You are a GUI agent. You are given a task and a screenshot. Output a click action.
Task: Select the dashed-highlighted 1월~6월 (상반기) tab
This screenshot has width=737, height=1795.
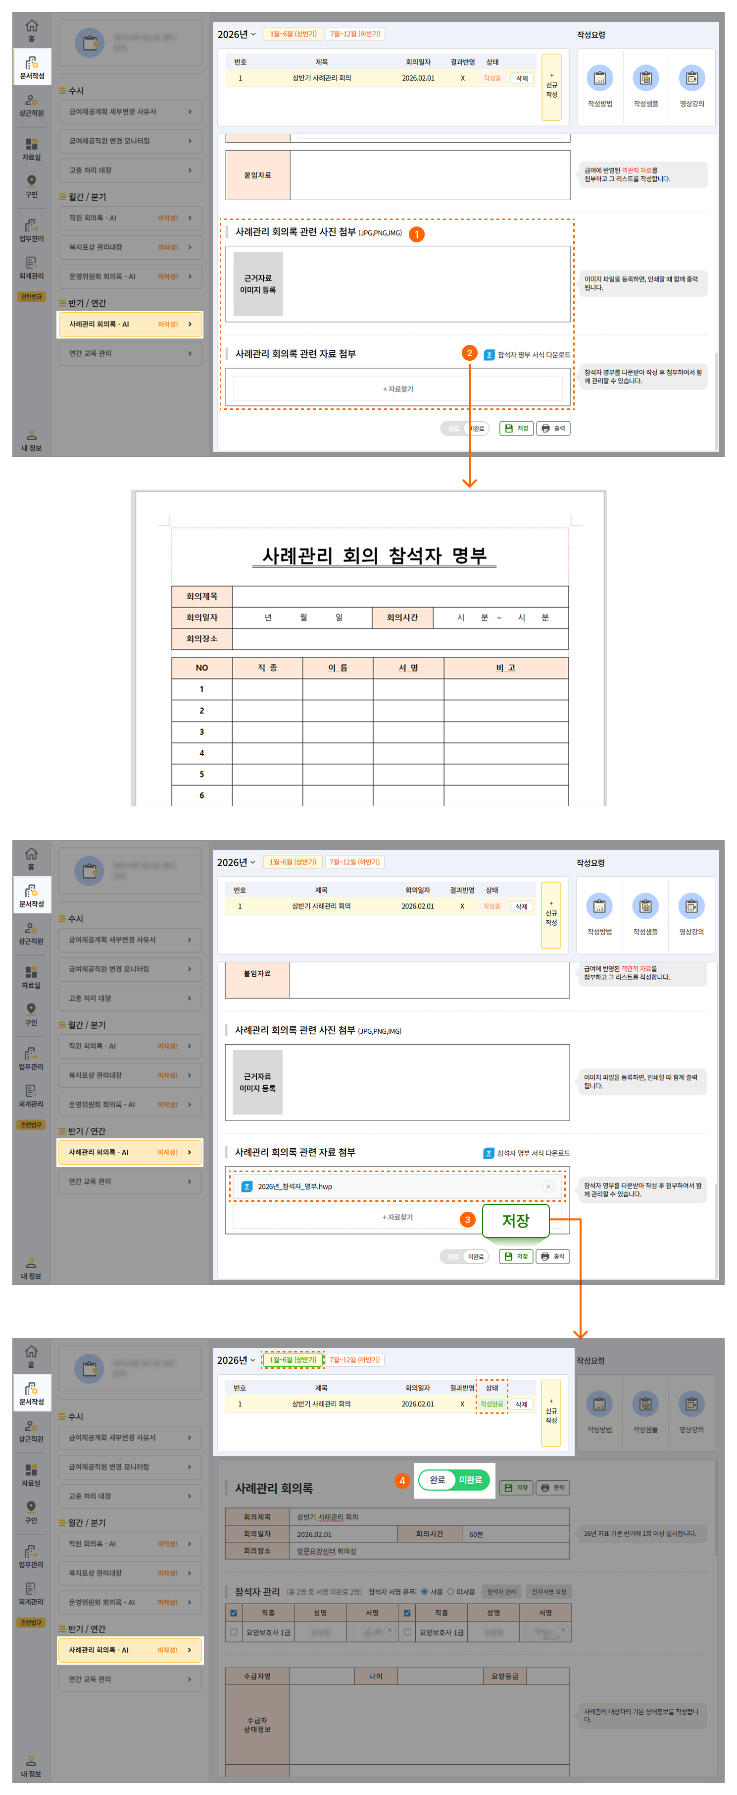[x=293, y=1359]
